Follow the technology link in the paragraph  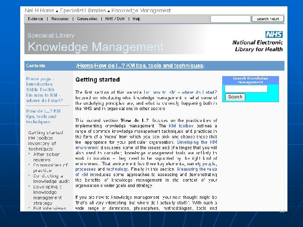[117, 169]
